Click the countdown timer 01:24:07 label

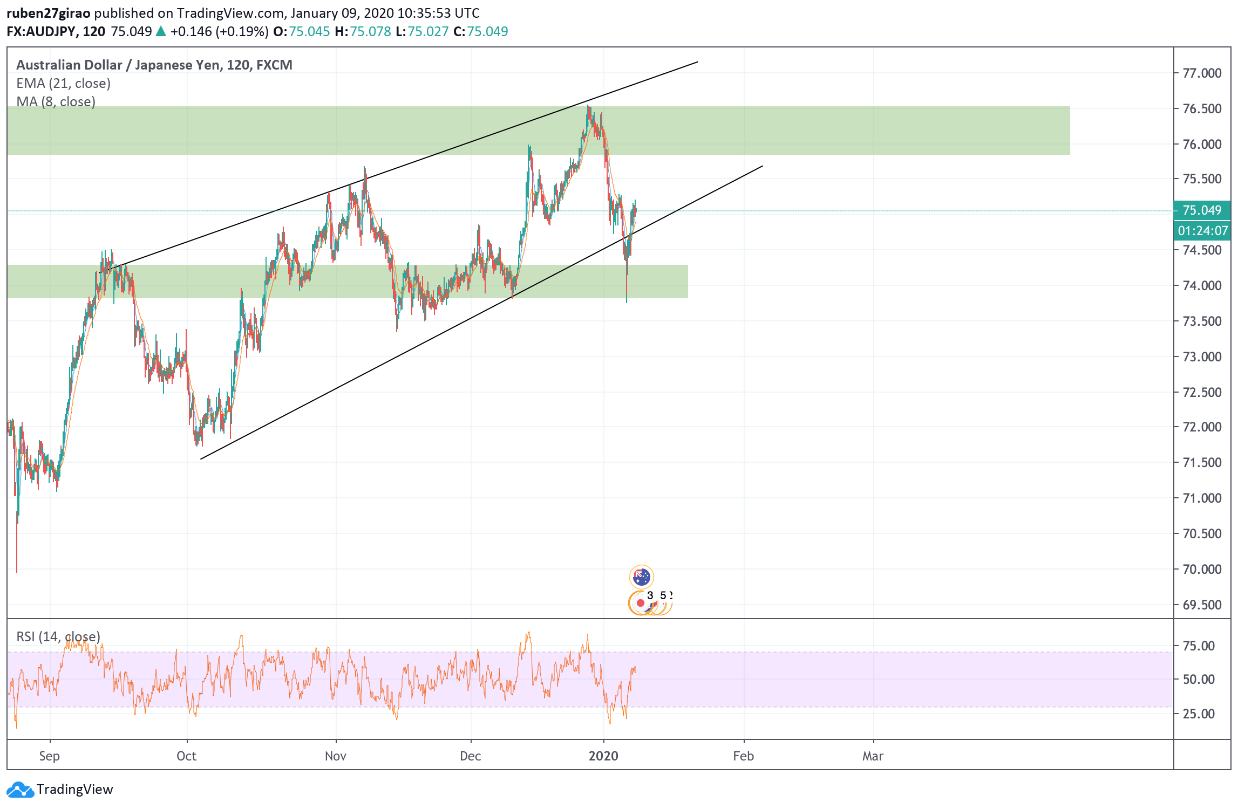(x=1202, y=231)
